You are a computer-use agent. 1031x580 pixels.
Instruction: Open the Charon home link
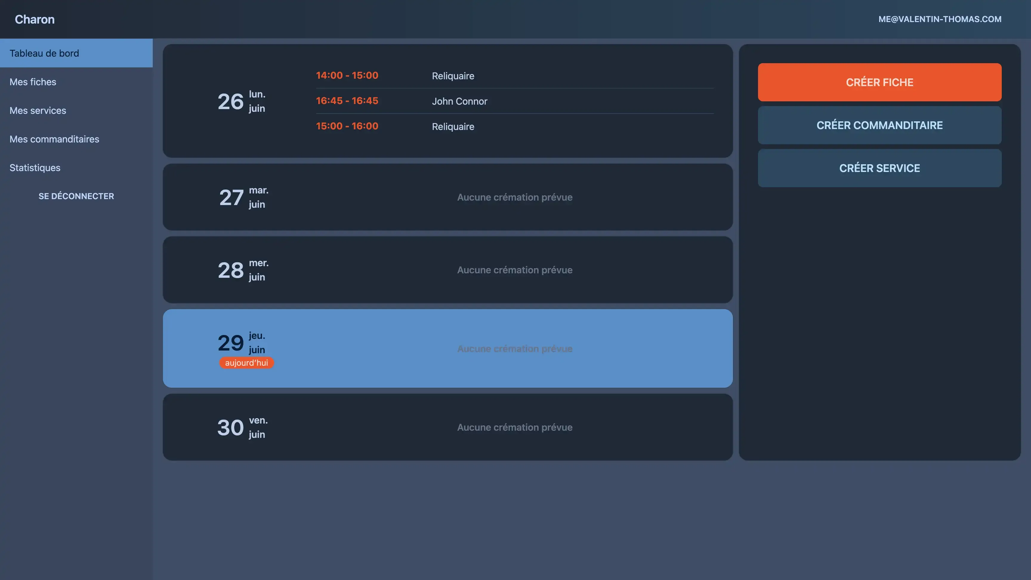tap(34, 19)
